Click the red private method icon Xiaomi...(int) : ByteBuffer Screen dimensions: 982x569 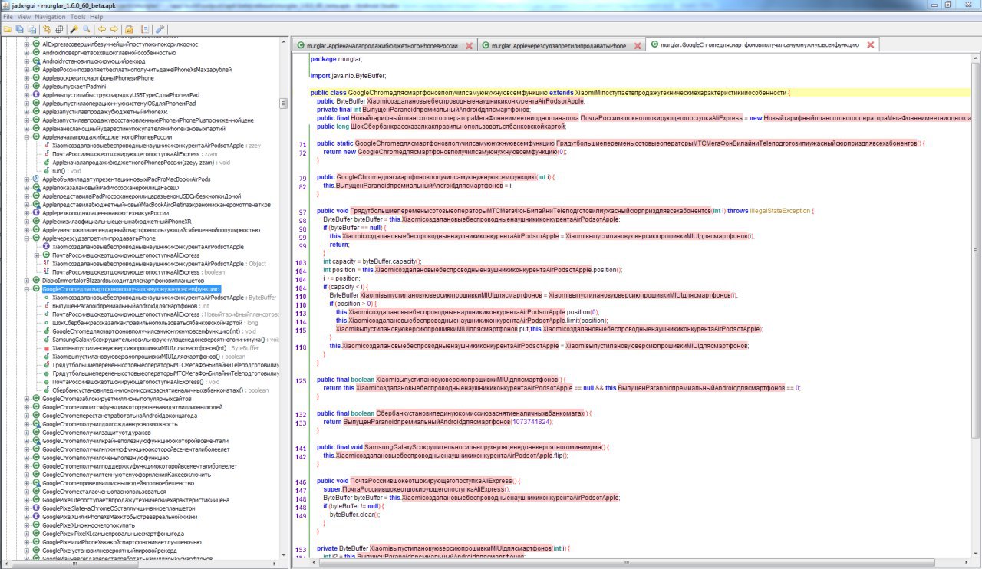tap(47, 347)
